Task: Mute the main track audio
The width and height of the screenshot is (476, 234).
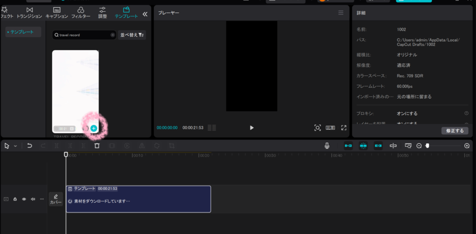Action: [x=33, y=199]
